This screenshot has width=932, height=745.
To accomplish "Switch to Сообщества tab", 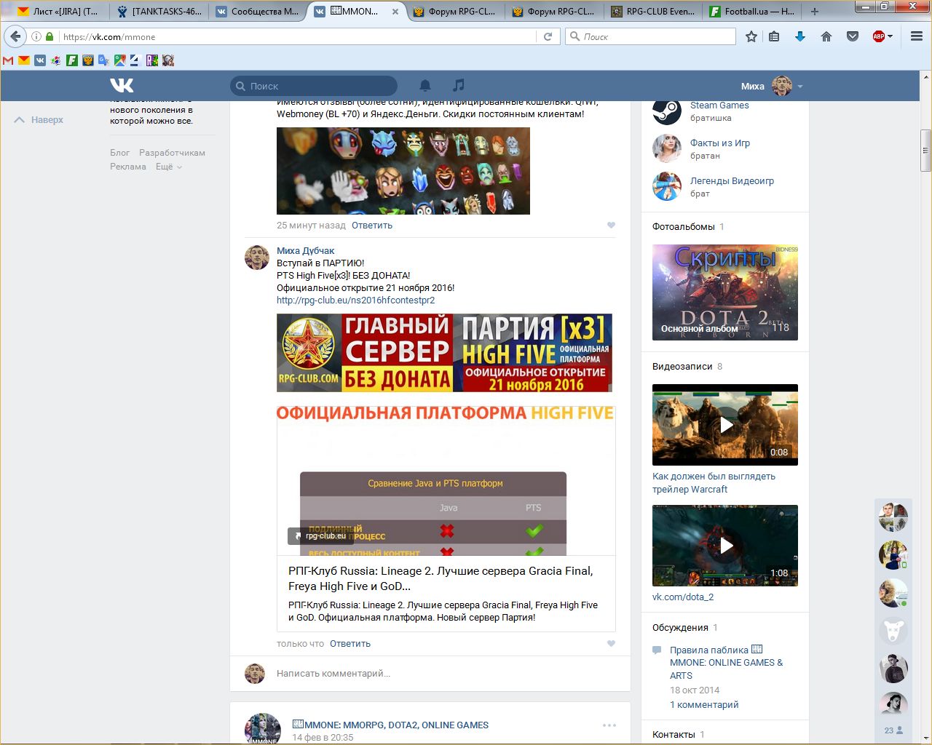I will [258, 11].
